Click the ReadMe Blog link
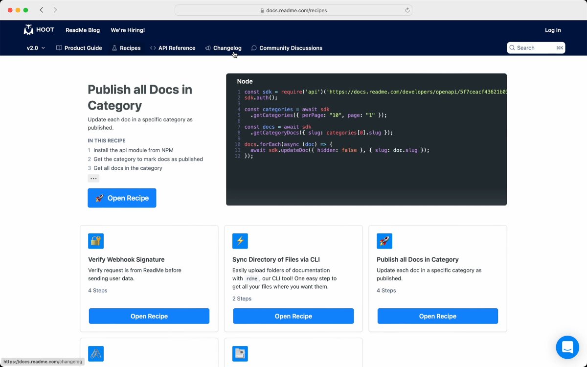Screen dimensions: 587x367 (83, 30)
